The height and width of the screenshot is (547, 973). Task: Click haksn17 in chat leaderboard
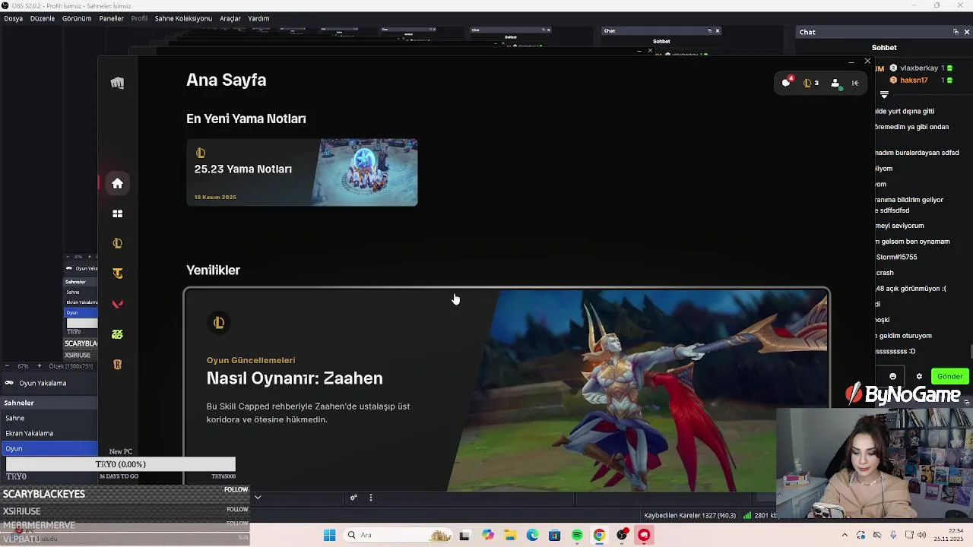(x=914, y=80)
